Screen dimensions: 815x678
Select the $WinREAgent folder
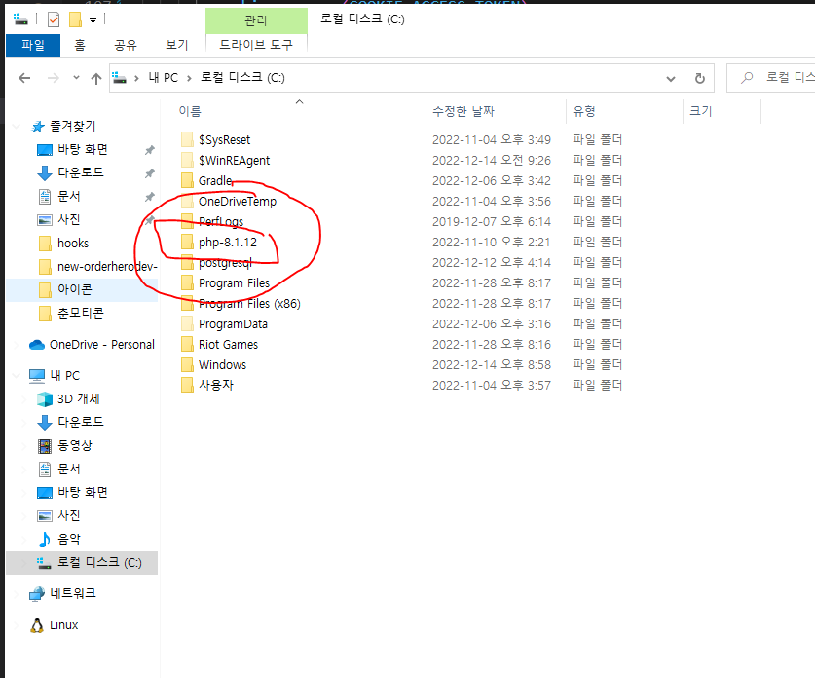[x=234, y=160]
